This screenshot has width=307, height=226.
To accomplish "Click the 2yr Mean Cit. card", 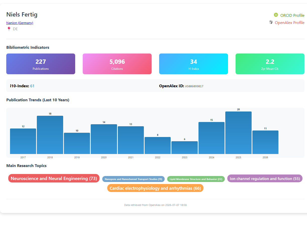I will coord(270,64).
